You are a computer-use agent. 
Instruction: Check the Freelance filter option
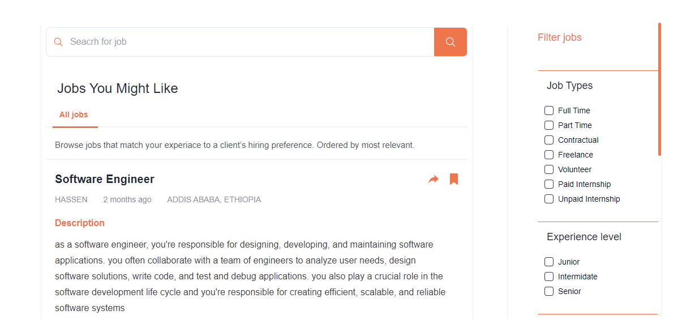tap(549, 155)
